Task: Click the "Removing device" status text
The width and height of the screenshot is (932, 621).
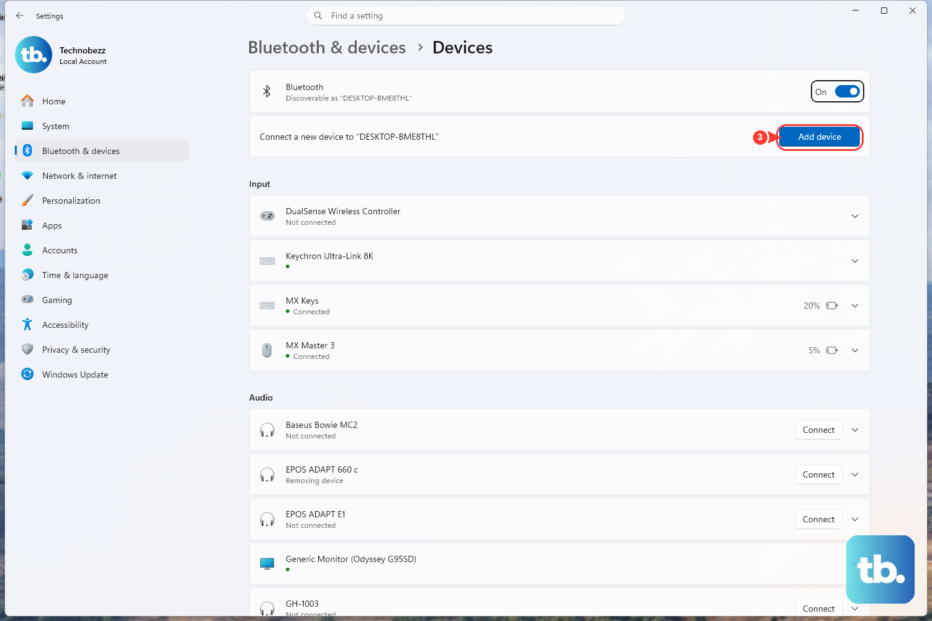Action: click(314, 481)
